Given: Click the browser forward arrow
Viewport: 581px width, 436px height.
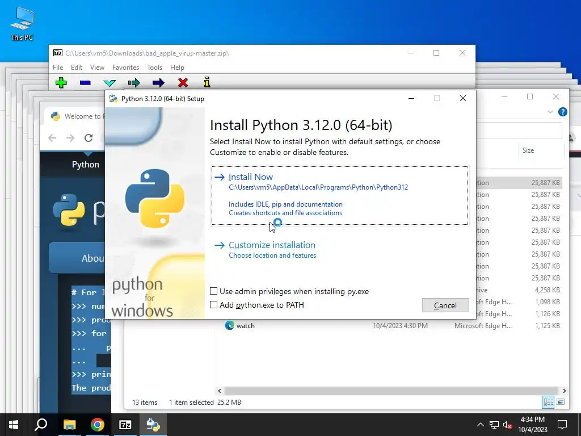Looking at the screenshot, I should point(70,138).
